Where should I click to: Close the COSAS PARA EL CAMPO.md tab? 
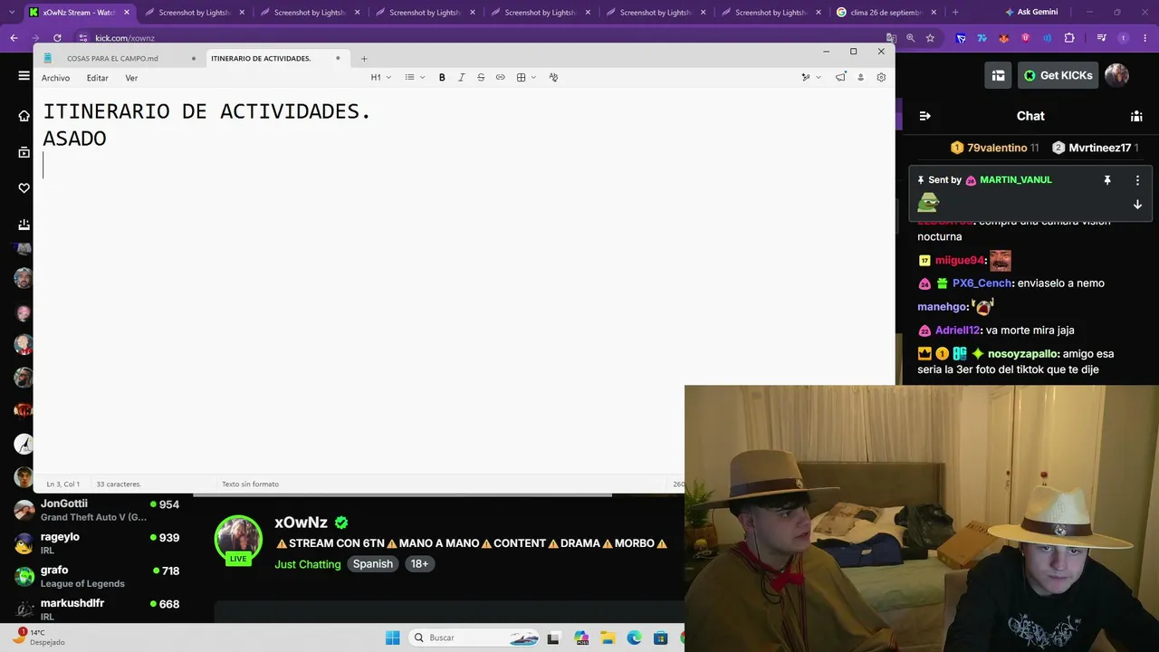pos(194,59)
